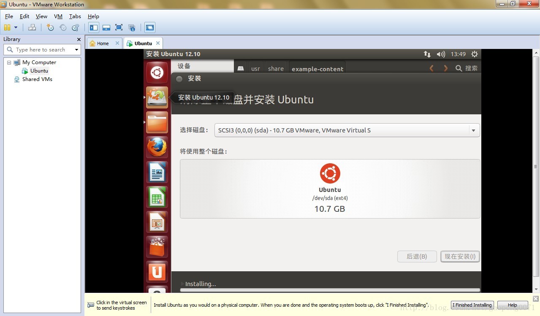
Task: Open the Tabs menu
Action: (75, 16)
